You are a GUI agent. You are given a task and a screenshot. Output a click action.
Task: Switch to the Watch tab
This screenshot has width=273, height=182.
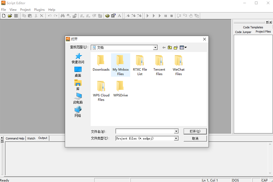click(31, 138)
